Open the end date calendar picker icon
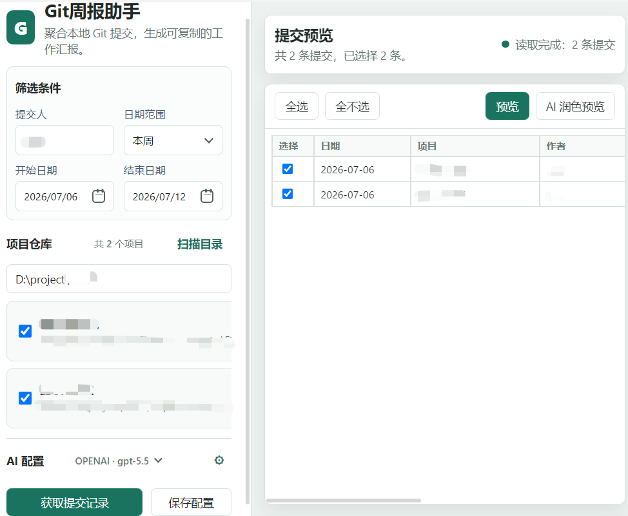The width and height of the screenshot is (628, 516). coord(207,196)
